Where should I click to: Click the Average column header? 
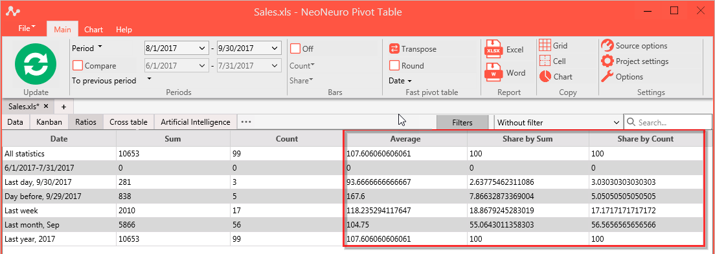(405, 139)
